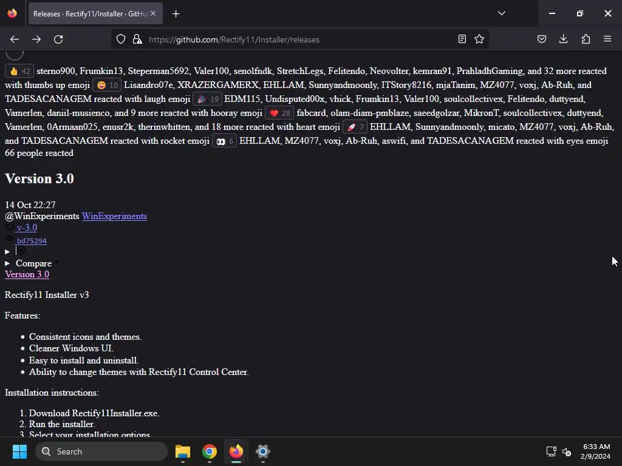Save page to Pocket

[541, 39]
